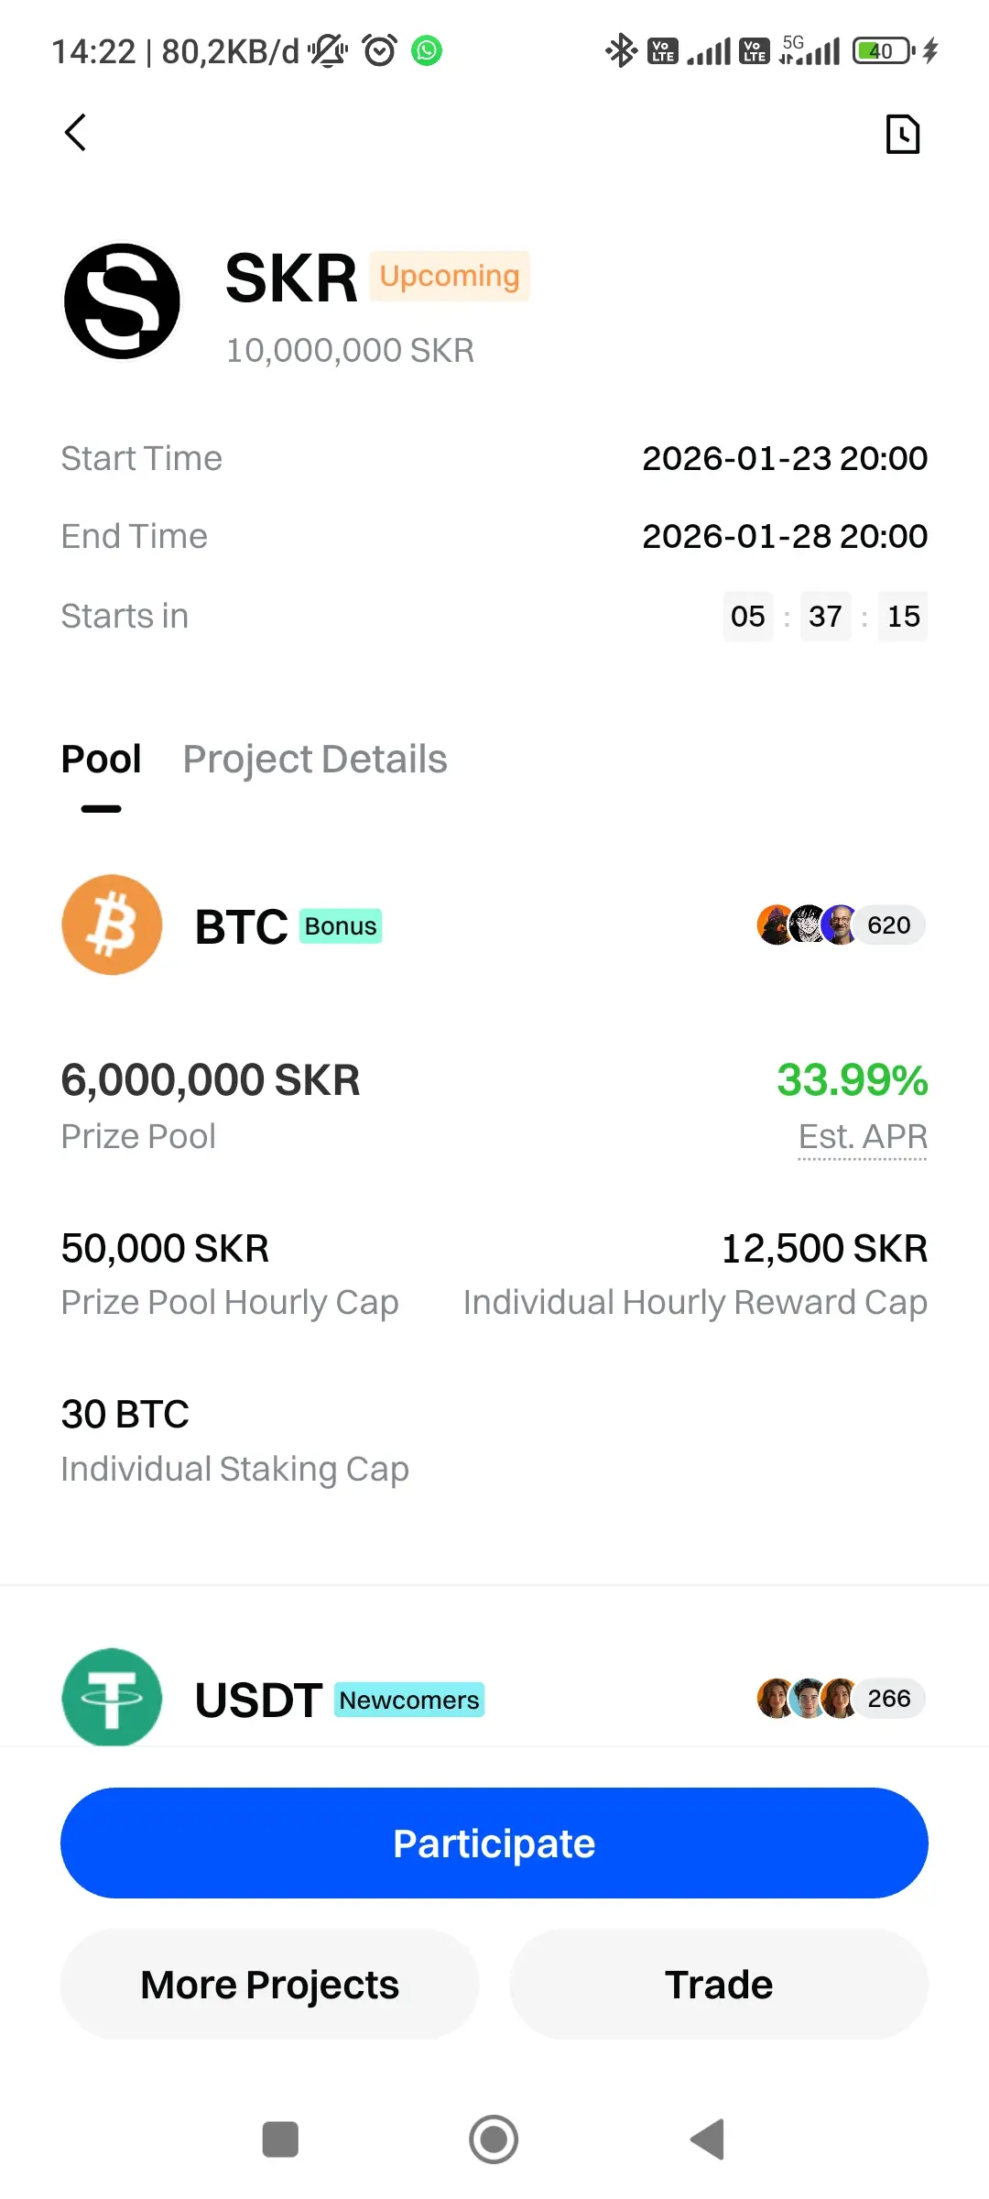
Task: Tap the Bitcoin pool icon
Action: click(x=112, y=924)
